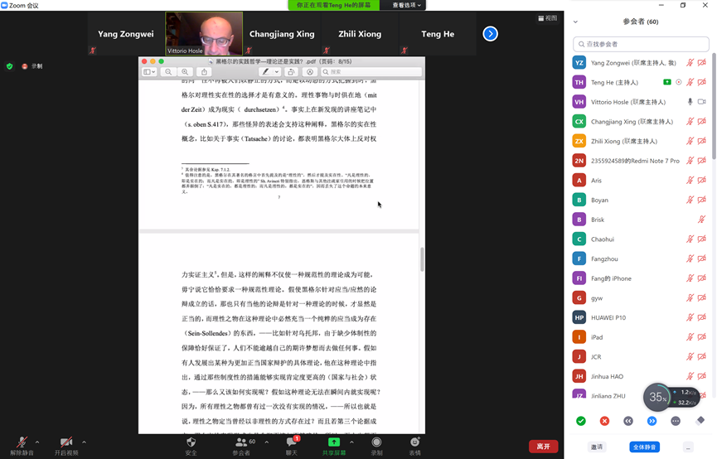Click the blue speed-up arrows reaction
Image resolution: width=717 pixels, height=459 pixels.
[x=652, y=421]
